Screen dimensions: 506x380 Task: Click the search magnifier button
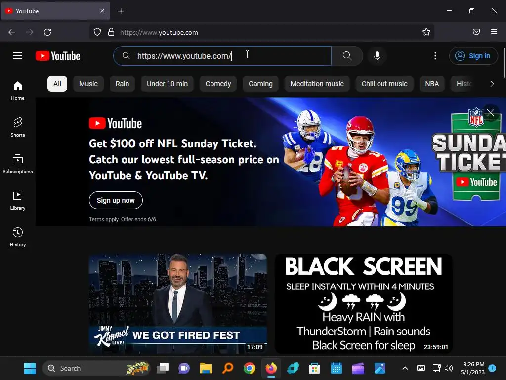coord(347,56)
